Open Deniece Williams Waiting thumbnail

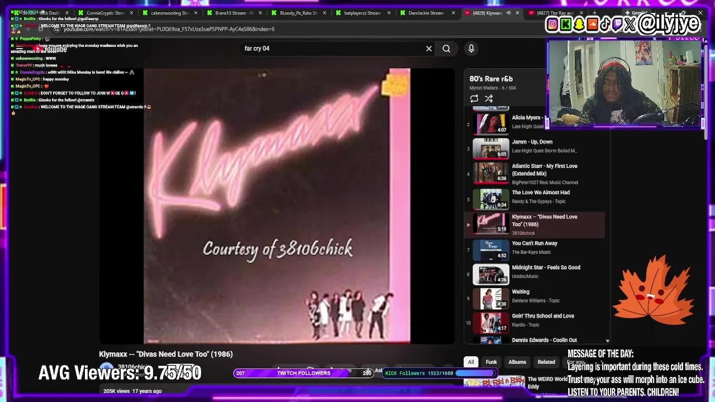click(x=491, y=299)
